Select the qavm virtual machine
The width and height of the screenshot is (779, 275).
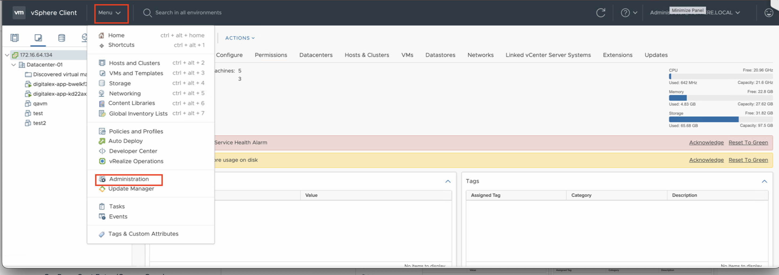point(40,104)
